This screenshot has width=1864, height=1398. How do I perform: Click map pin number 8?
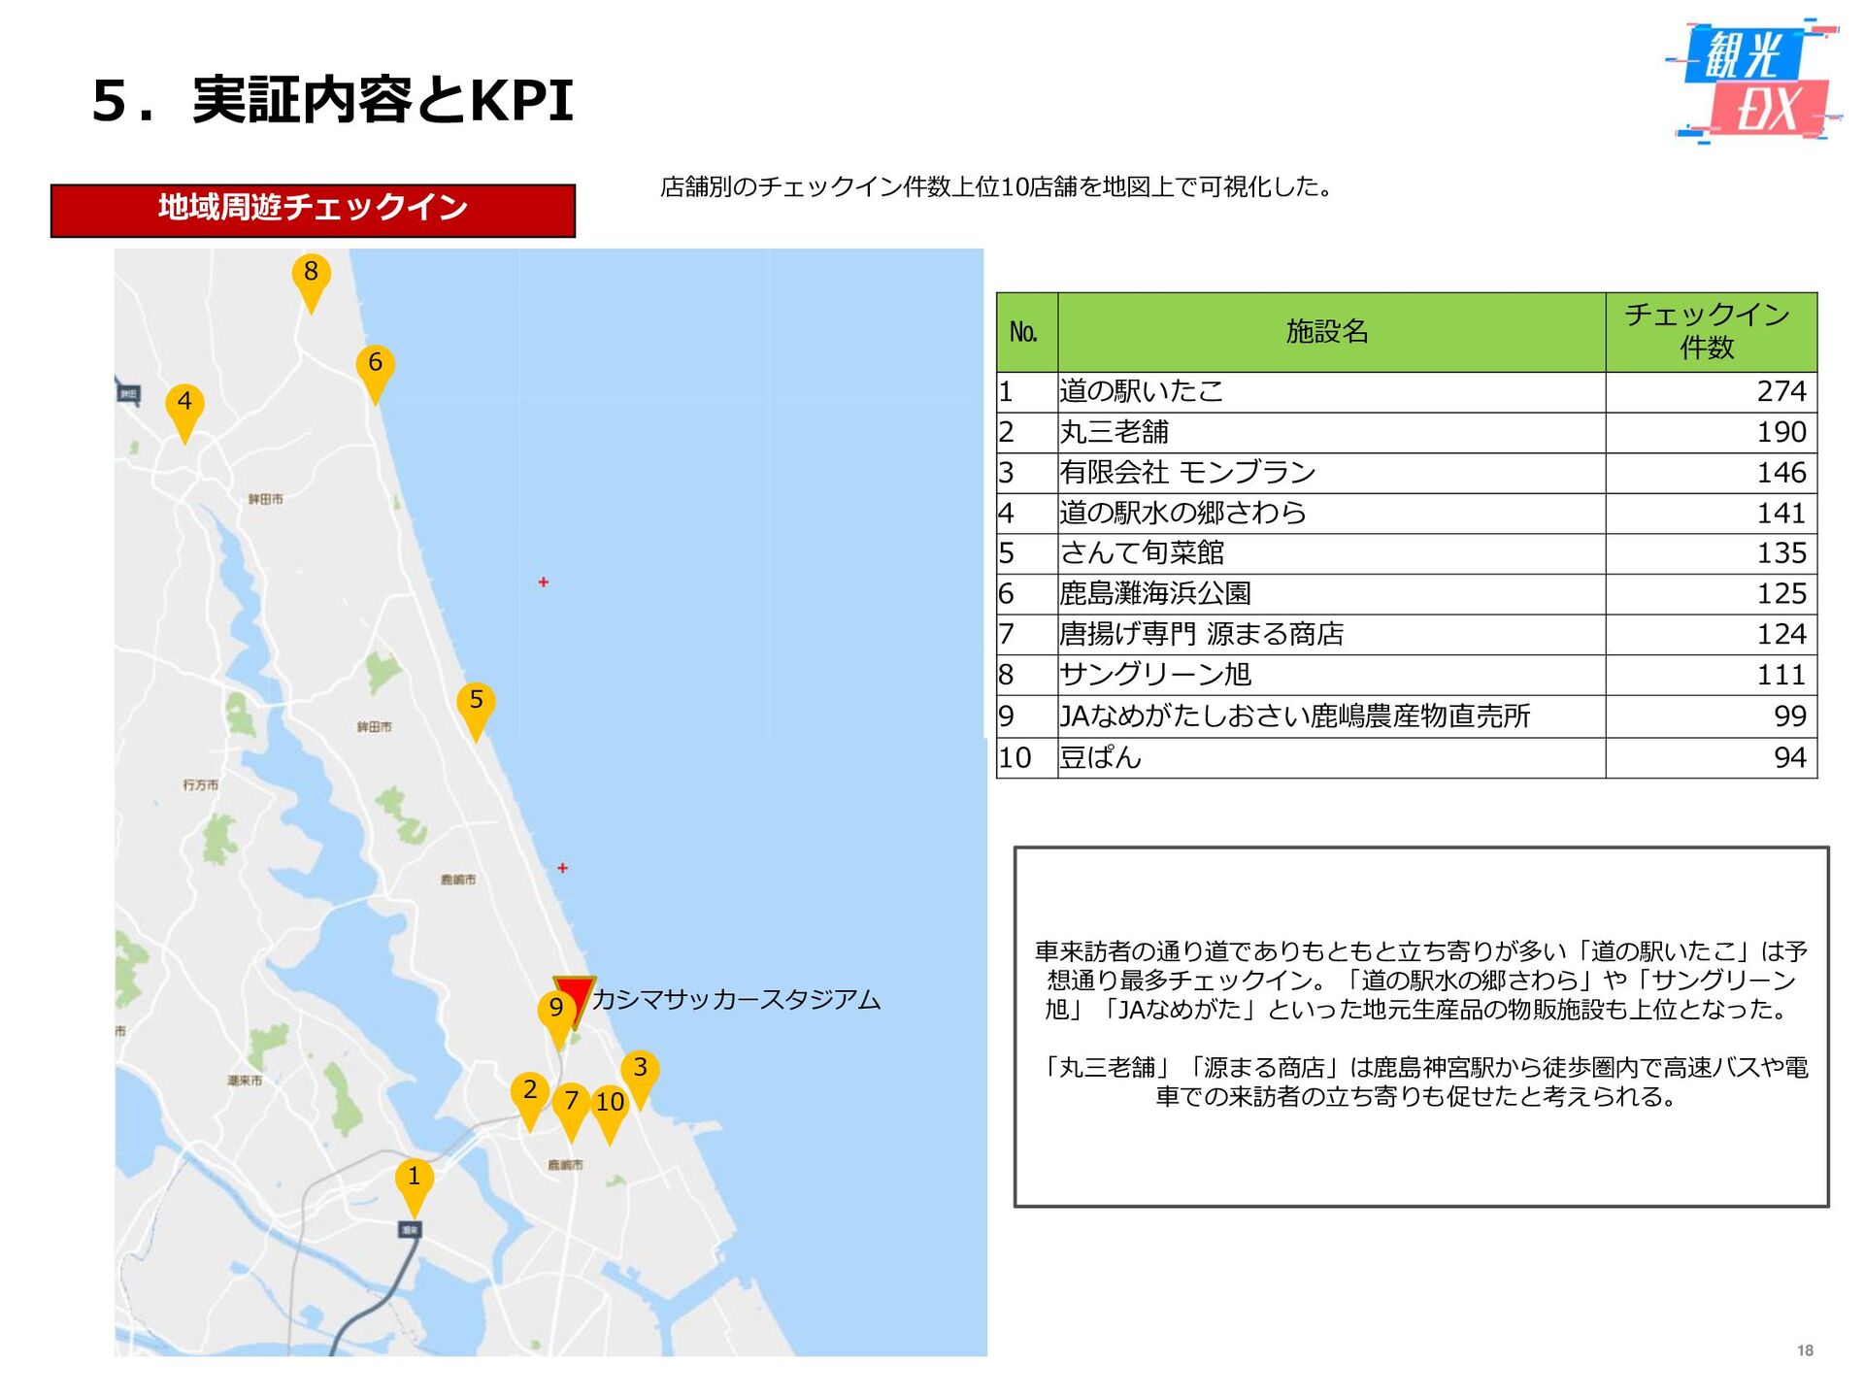(311, 274)
